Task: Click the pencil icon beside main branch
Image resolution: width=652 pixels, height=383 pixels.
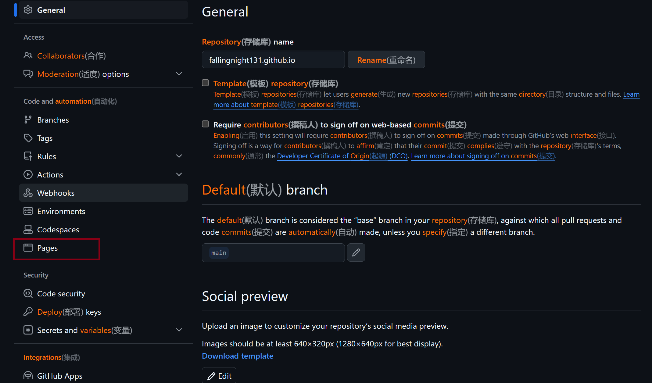Action: (356, 252)
